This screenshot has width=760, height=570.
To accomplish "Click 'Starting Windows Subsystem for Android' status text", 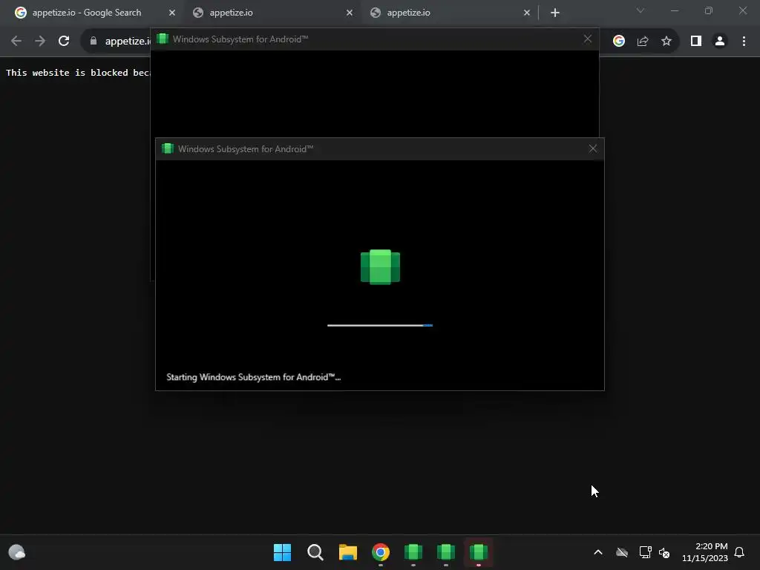I will 254,377.
